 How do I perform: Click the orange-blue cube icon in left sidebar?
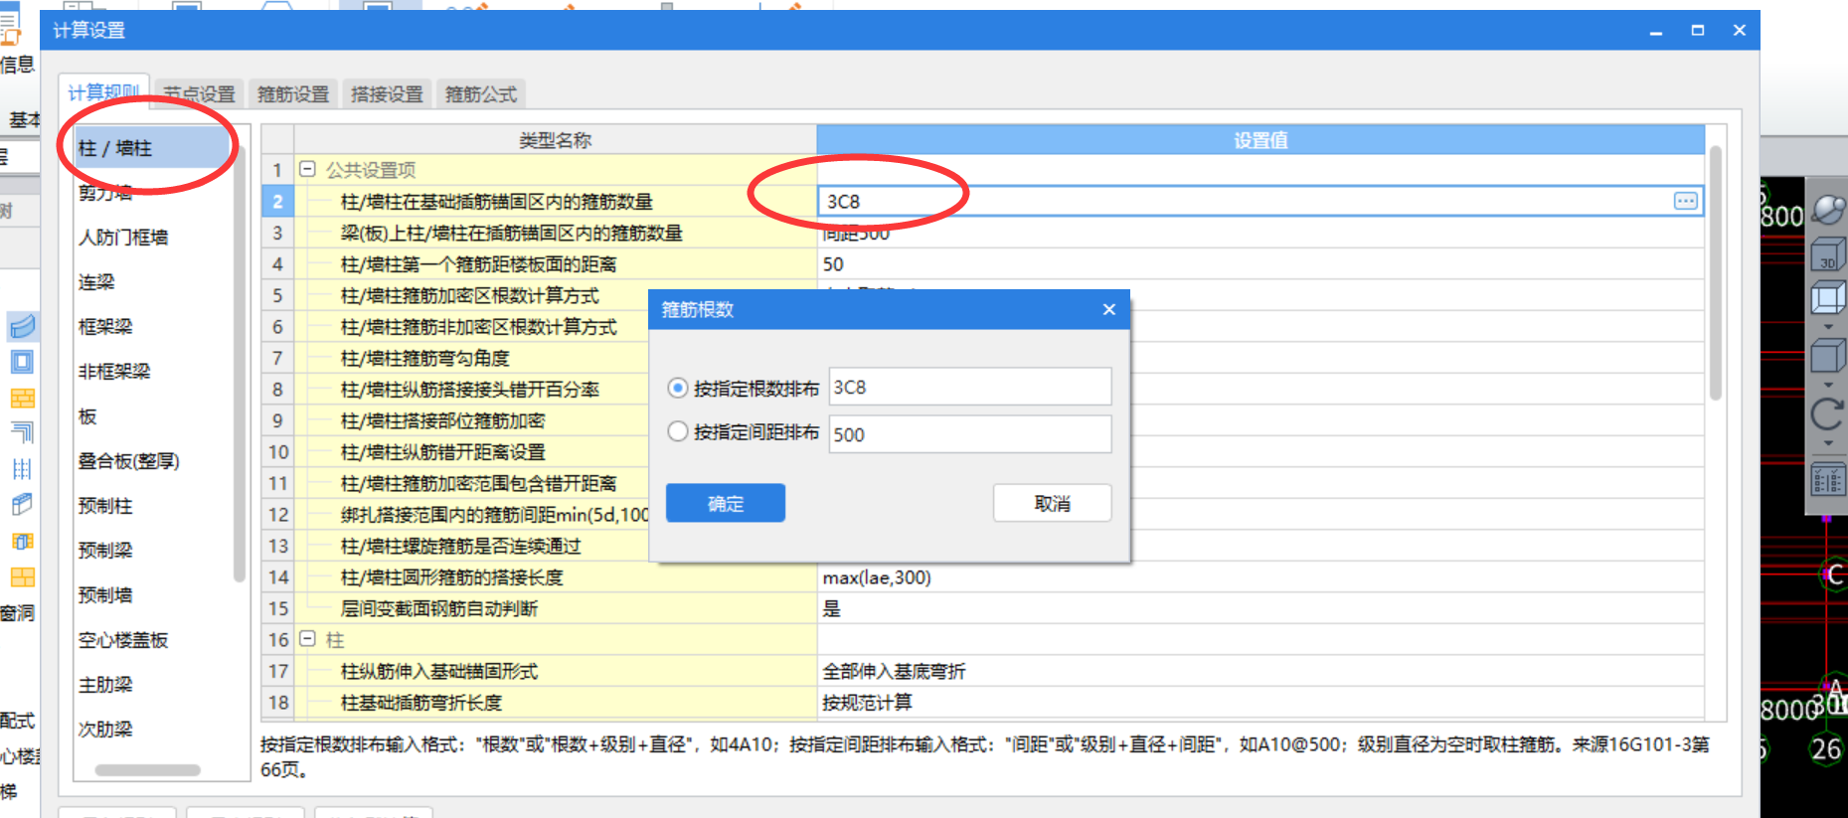point(22,542)
